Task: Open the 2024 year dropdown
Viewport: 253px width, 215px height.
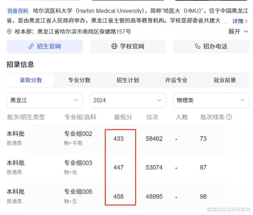Action: (128, 100)
